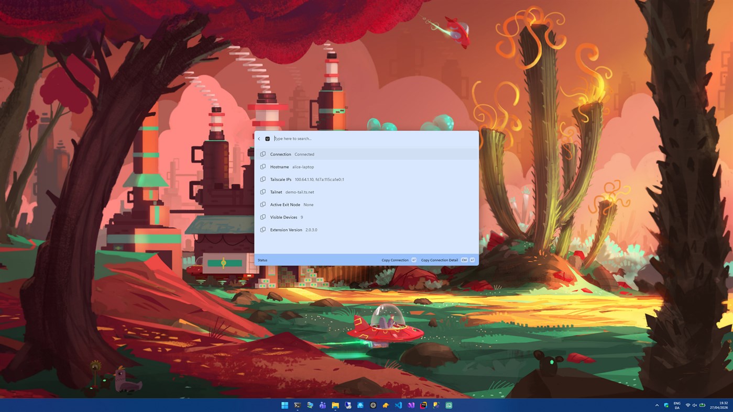Focus the 'Type here to search' field
This screenshot has width=733, height=412.
374,139
